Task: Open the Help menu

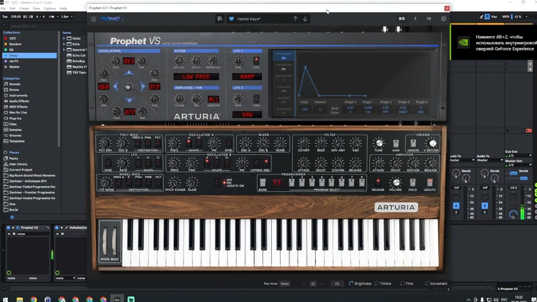Action: coord(63,8)
